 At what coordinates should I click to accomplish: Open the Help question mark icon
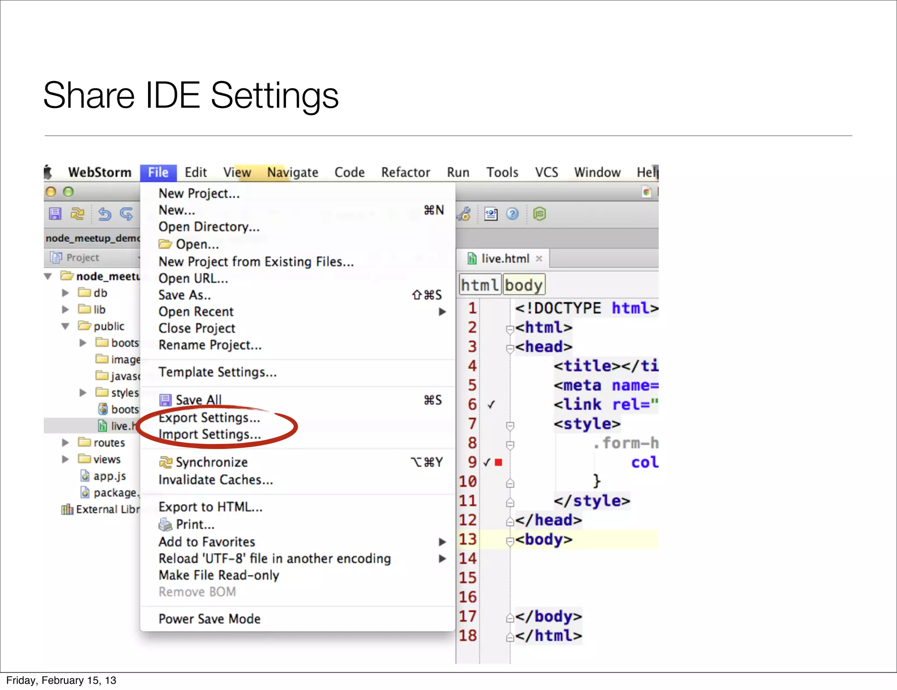coord(512,214)
